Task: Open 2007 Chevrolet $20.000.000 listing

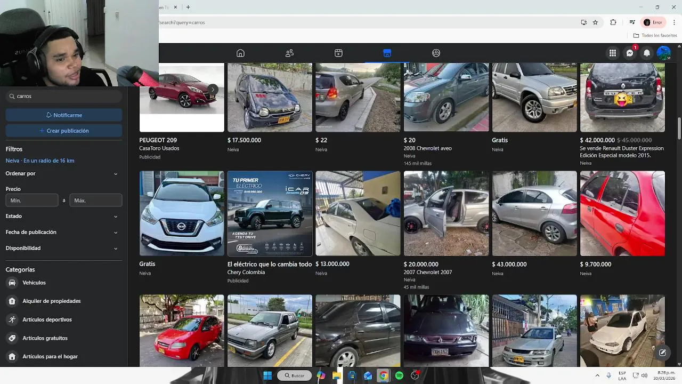Action: (x=446, y=230)
